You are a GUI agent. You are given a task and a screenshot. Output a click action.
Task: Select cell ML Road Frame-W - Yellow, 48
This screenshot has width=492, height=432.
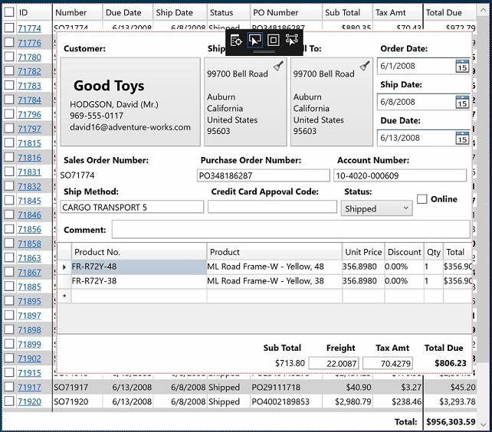[274, 267]
